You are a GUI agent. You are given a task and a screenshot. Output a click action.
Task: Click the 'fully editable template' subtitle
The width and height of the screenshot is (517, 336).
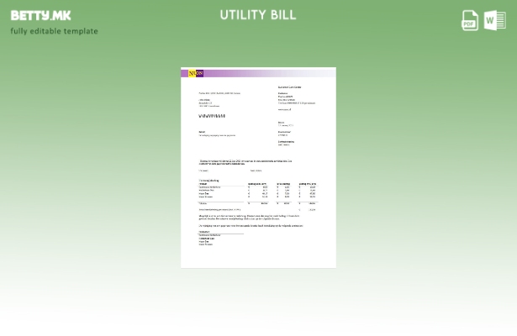[x=54, y=32]
